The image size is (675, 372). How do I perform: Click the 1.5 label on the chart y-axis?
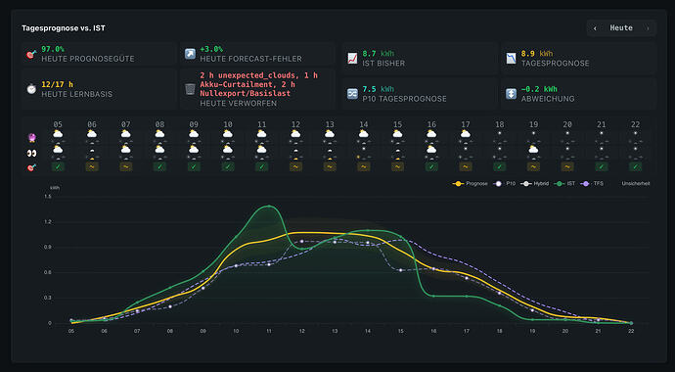tap(47, 197)
